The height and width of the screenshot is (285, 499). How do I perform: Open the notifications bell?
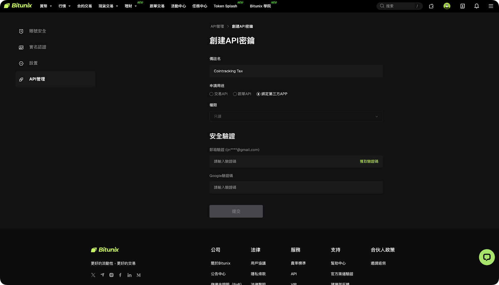476,6
